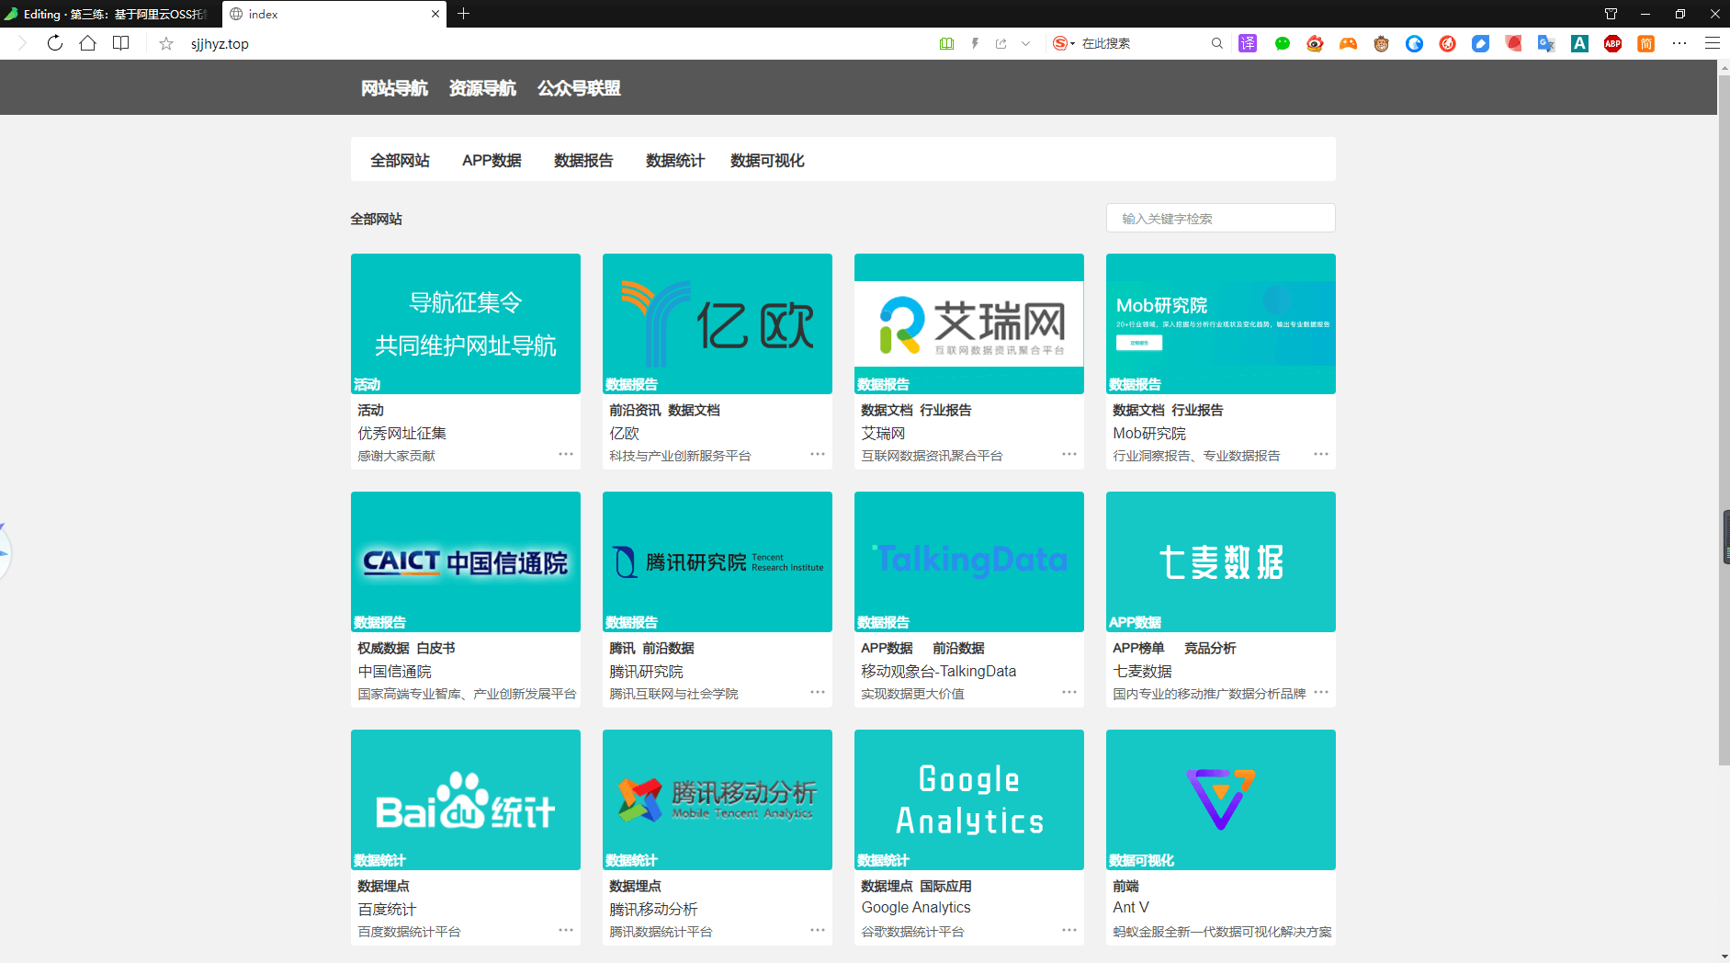Open the 亿欧 card thumbnail
Viewport: 1730px width, 963px height.
[718, 323]
